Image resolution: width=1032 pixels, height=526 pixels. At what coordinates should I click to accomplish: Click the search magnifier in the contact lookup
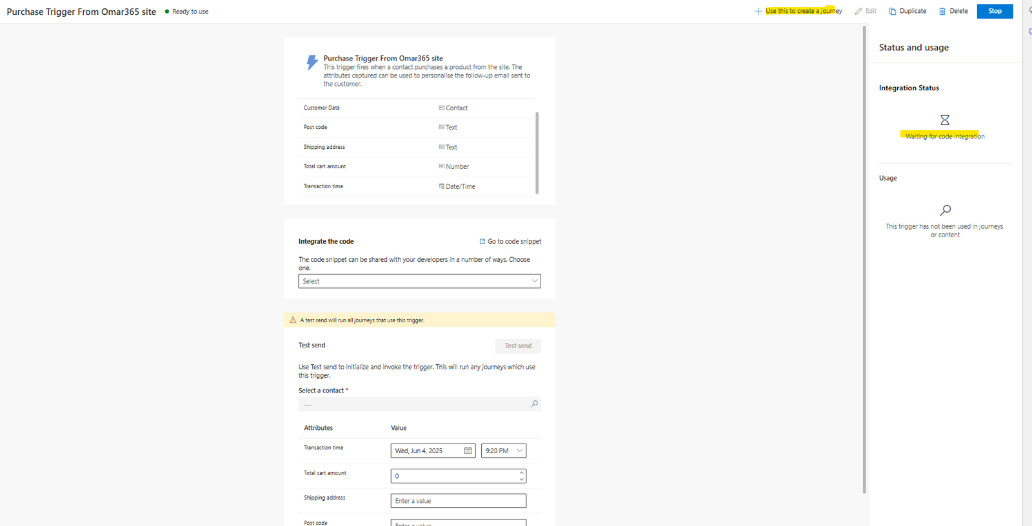click(x=534, y=404)
